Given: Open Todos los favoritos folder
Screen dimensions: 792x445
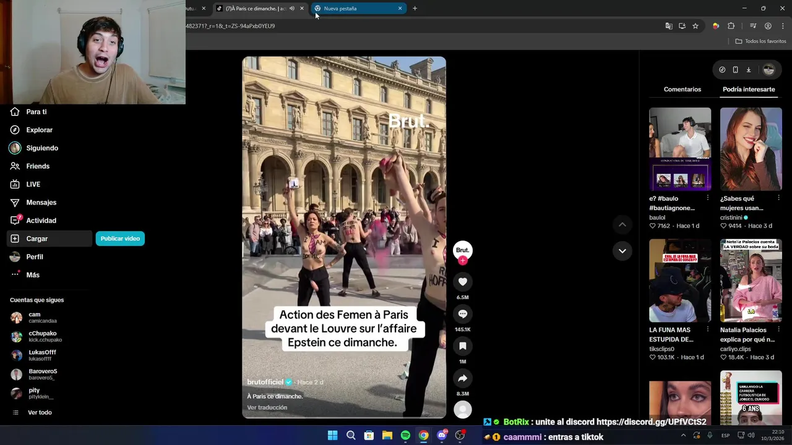Looking at the screenshot, I should coord(760,41).
